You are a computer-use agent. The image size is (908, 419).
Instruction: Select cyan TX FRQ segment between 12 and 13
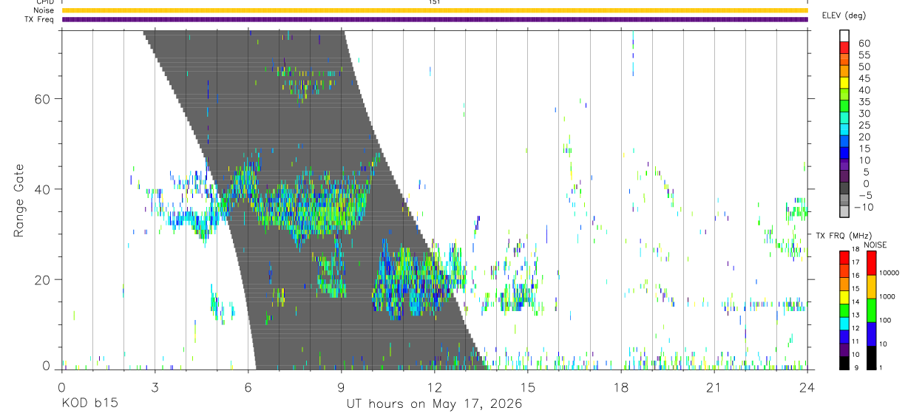point(844,322)
